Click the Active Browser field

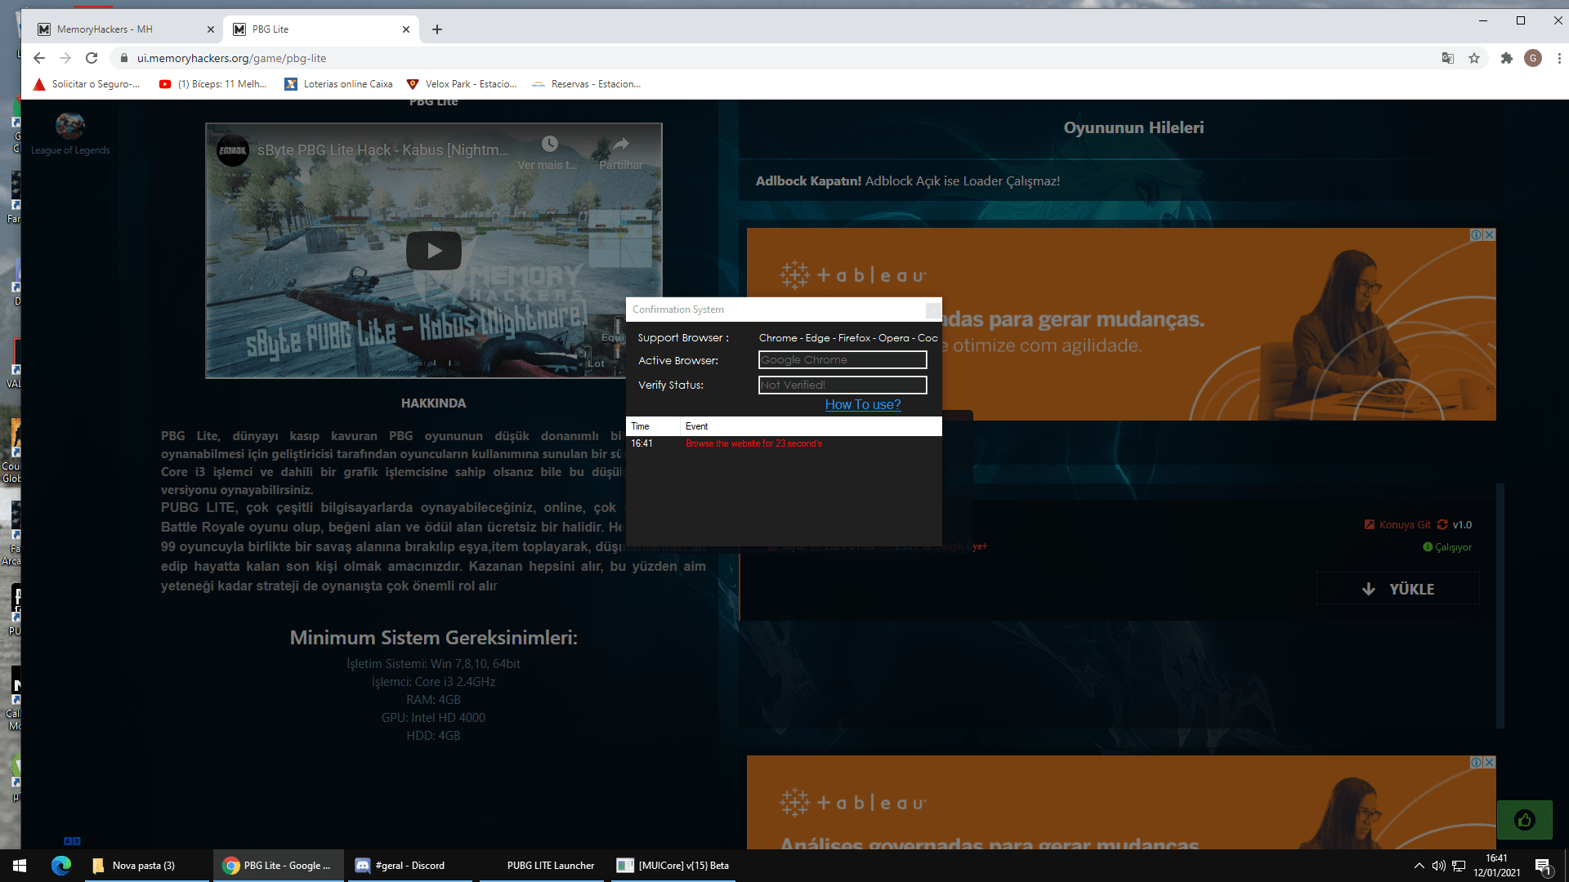point(843,360)
